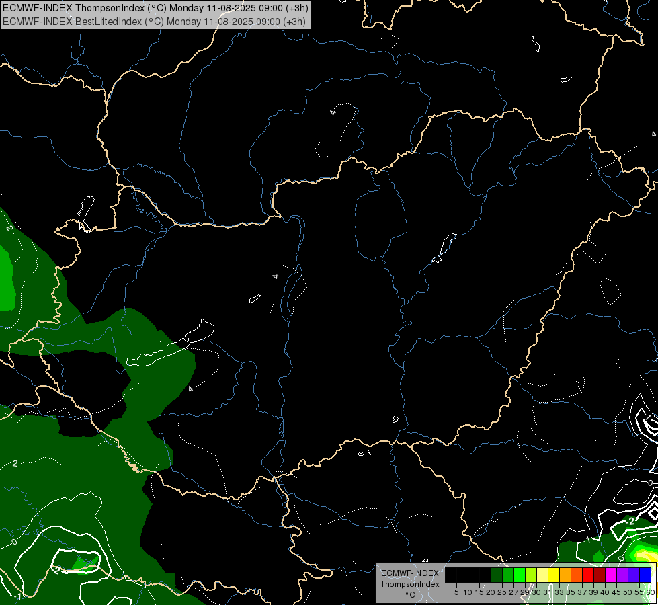Click the ThompsonIndex title line at the top
Viewport: 658px width, 605px height.
click(155, 7)
